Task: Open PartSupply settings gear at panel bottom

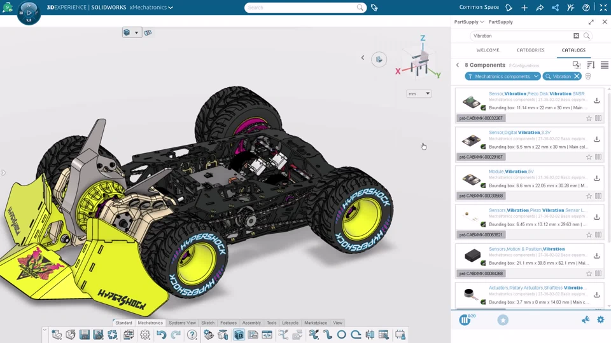Action: (600, 319)
